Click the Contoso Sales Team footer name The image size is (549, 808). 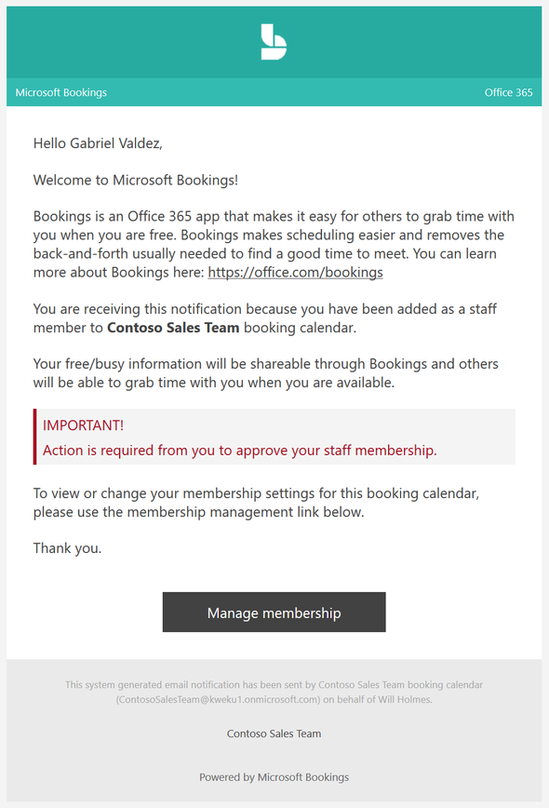274,734
